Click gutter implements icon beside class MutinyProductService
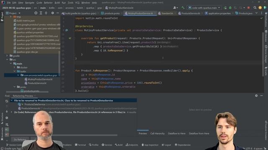 pyautogui.click(x=67, y=30)
